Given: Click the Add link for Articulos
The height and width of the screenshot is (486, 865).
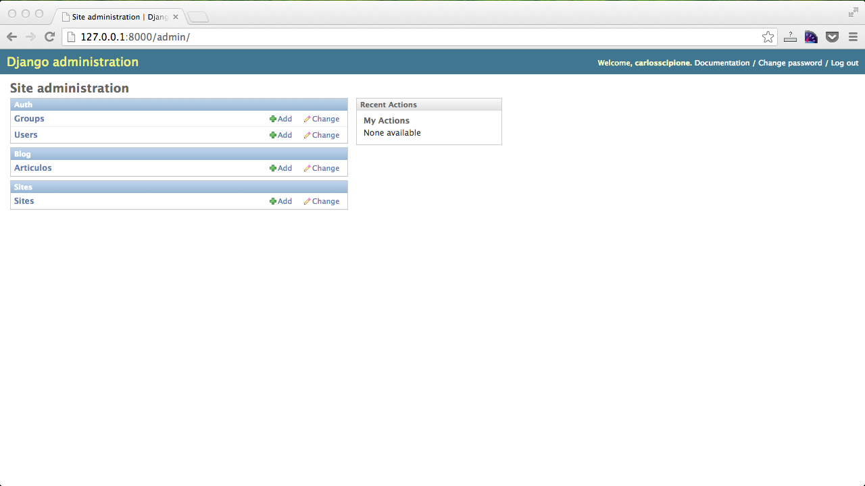Looking at the screenshot, I should [x=285, y=168].
